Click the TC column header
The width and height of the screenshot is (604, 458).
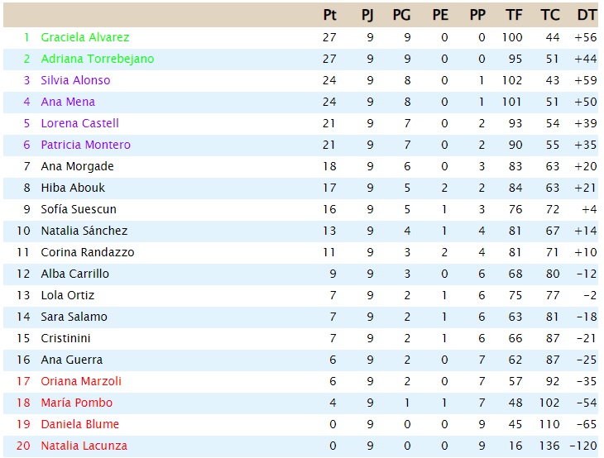click(549, 15)
